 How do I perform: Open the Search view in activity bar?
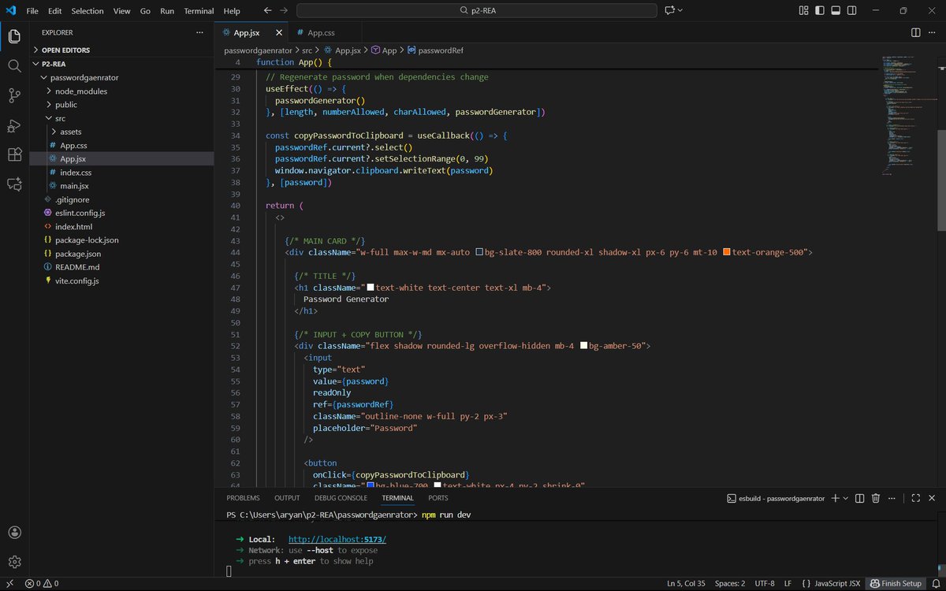[14, 65]
